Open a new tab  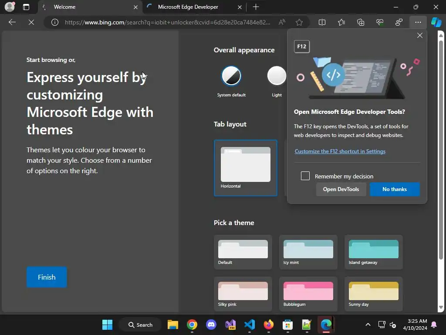256,7
